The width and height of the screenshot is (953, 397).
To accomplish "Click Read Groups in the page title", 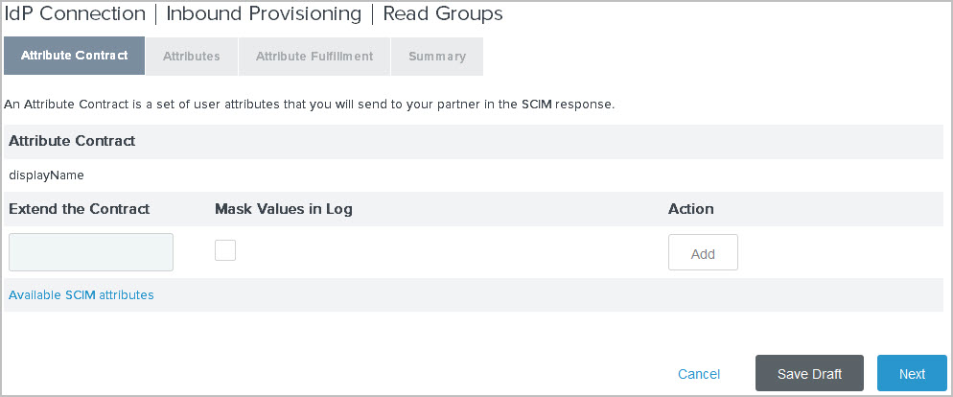I will [442, 14].
